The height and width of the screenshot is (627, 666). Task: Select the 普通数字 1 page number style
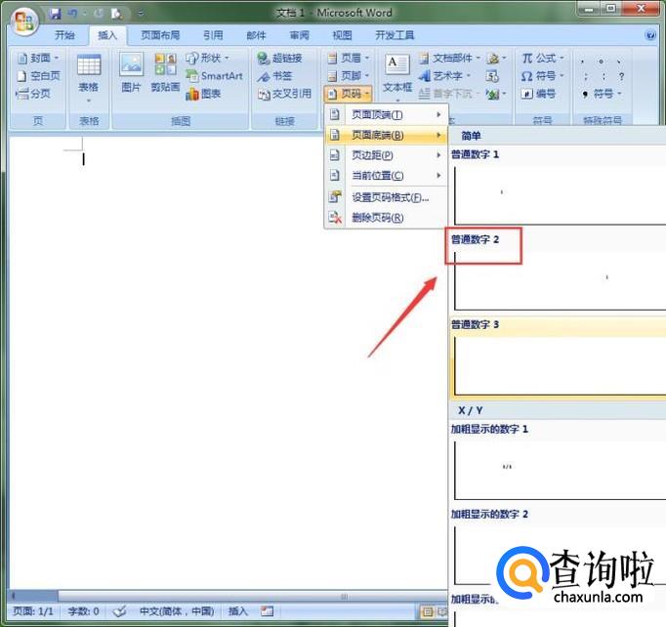click(558, 187)
